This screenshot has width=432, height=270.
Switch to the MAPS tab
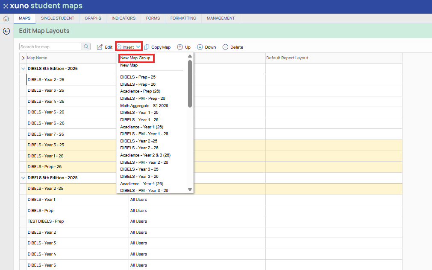click(x=24, y=18)
